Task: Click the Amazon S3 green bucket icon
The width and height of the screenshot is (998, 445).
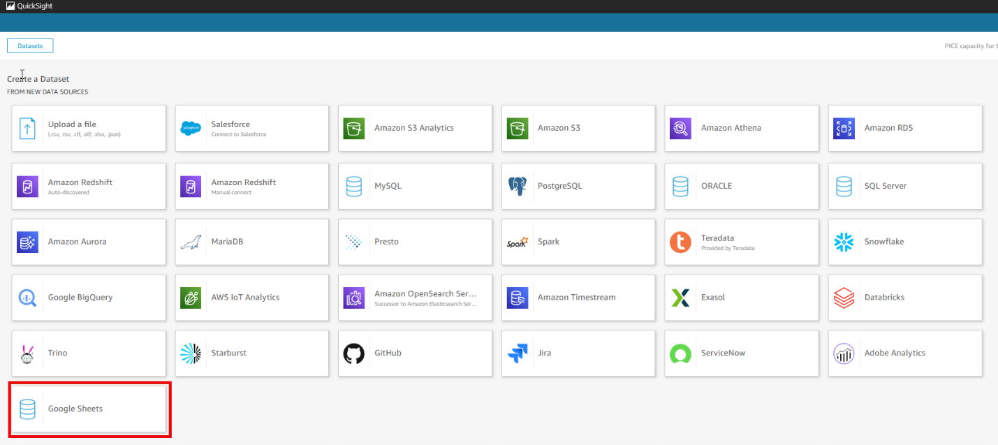Action: [x=518, y=129]
